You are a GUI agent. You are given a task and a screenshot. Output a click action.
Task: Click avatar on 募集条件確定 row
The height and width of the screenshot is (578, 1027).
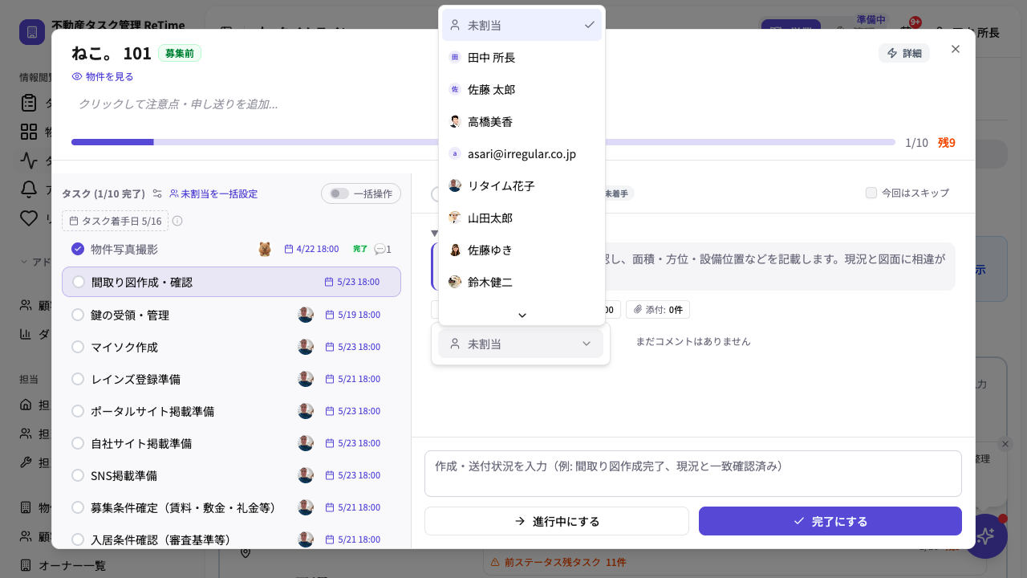[306, 507]
